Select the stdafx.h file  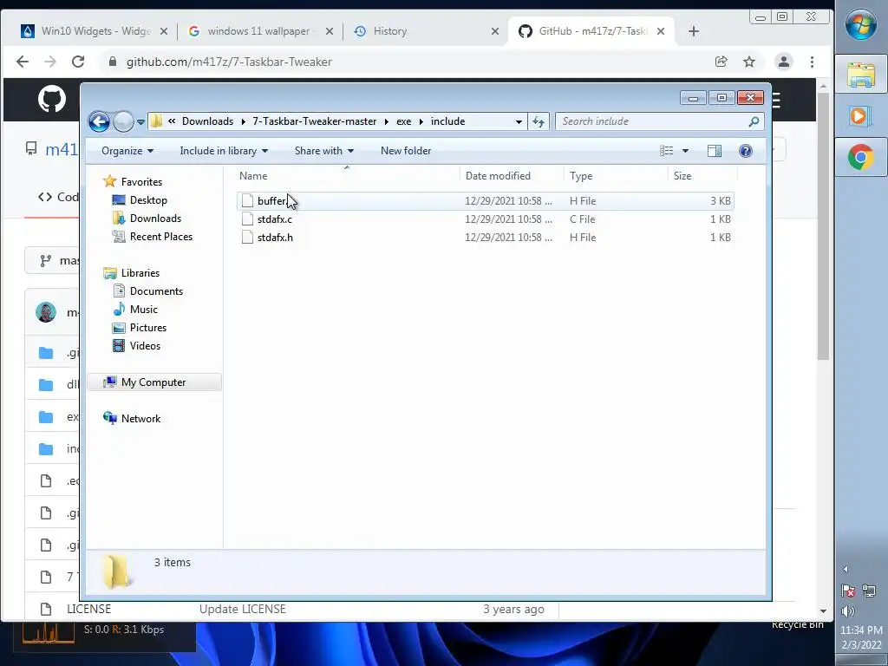point(486,238)
